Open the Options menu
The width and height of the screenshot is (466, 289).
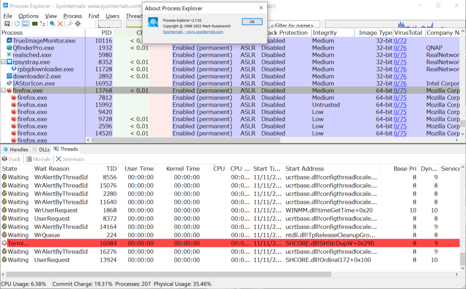(28, 15)
